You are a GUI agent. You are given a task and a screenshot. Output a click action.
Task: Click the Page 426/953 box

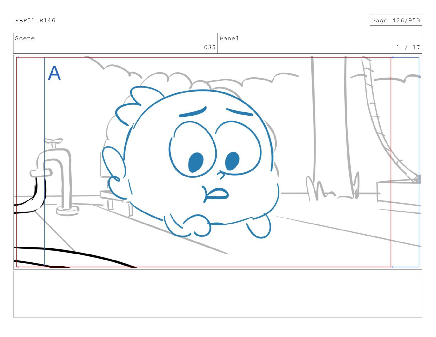coord(396,20)
